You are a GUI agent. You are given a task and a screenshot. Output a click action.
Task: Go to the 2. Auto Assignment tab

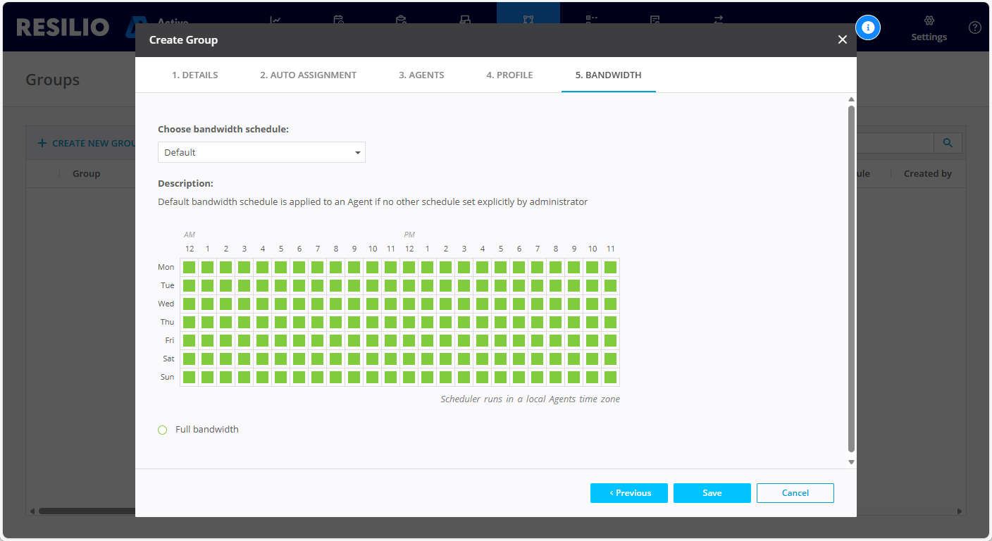pos(308,75)
